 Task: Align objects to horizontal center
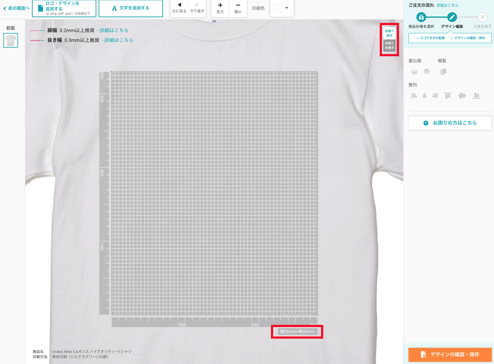point(425,96)
